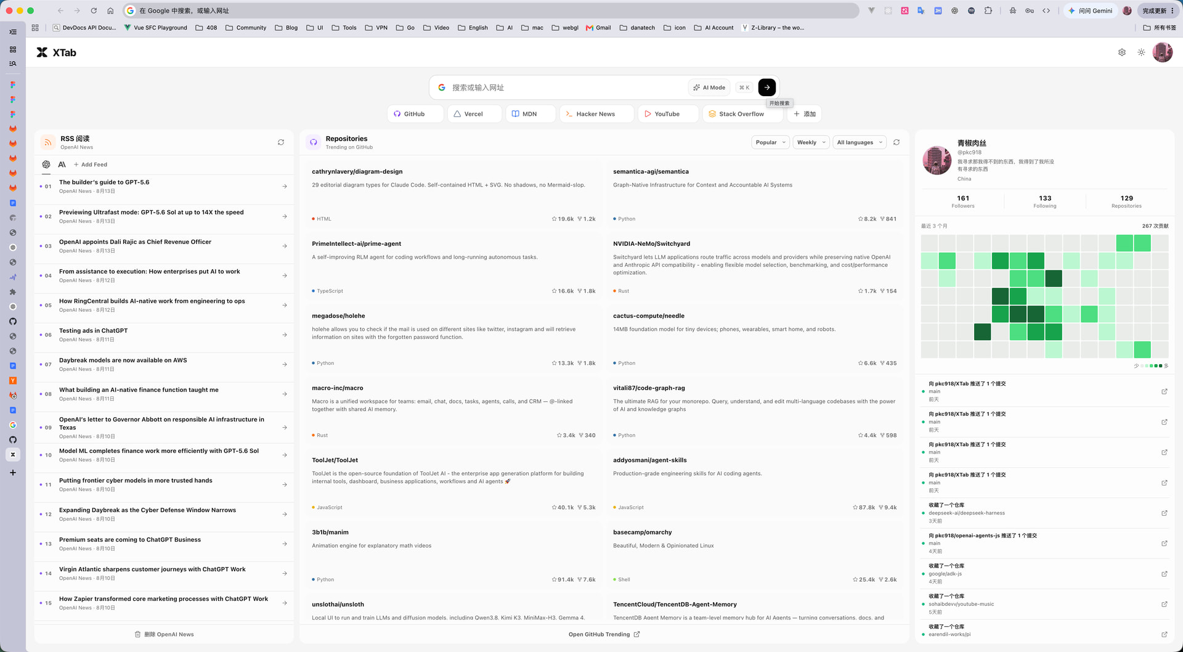The width and height of the screenshot is (1183, 652).
Task: Open the 完成更新 browser menu
Action: pos(1158,10)
